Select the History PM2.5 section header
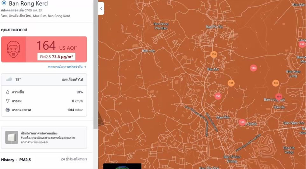The height and width of the screenshot is (169, 306). pyautogui.click(x=16, y=160)
